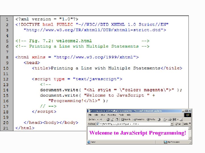The image size is (205, 153).
Task: Open the Media toolbar button
Action: (151, 120)
